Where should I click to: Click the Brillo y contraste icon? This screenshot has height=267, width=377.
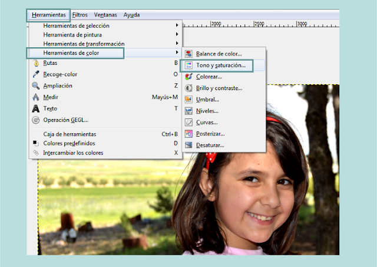(x=188, y=88)
